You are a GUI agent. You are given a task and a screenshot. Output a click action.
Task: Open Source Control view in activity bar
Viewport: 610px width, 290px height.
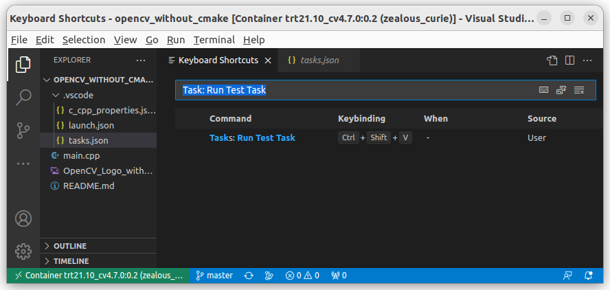click(x=23, y=131)
